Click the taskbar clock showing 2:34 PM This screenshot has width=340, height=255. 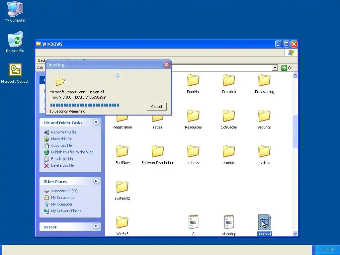(328, 250)
